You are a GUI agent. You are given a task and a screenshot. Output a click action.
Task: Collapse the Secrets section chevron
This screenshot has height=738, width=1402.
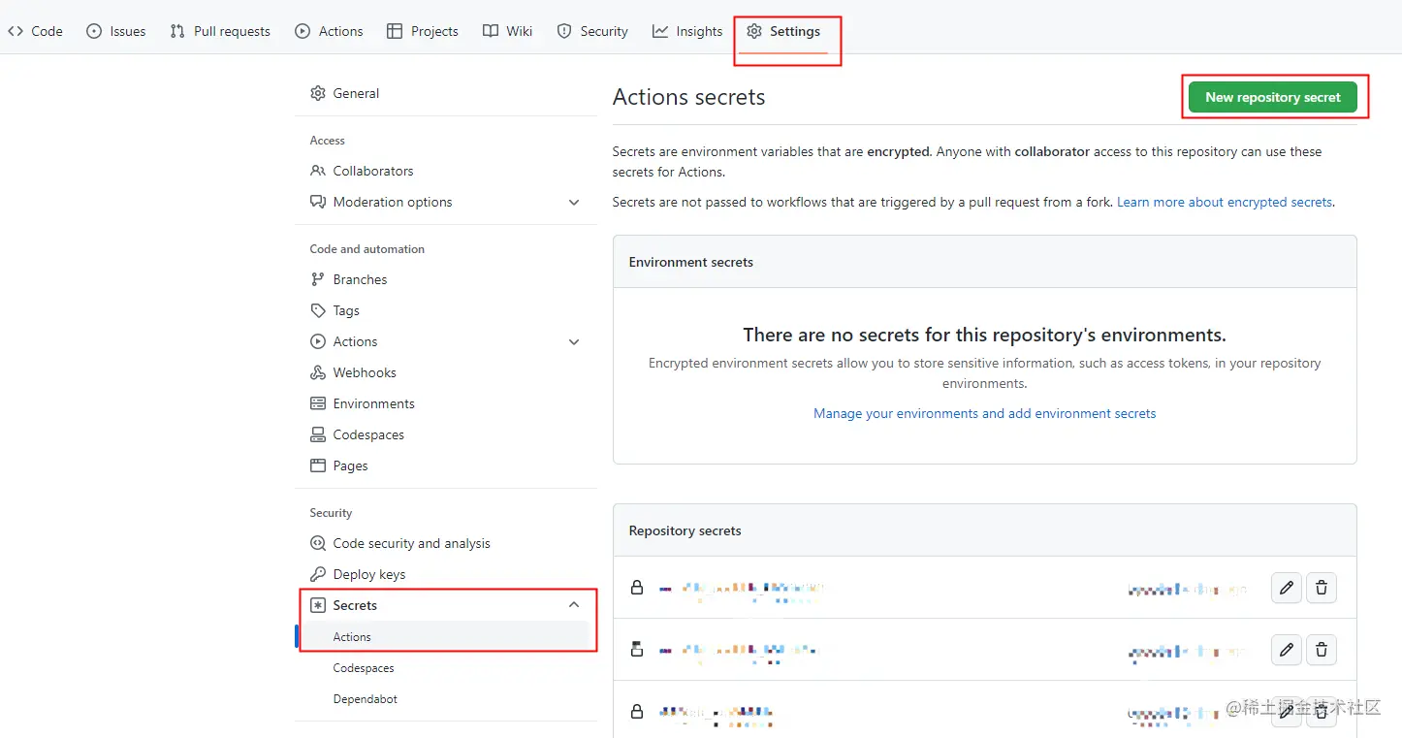574,605
